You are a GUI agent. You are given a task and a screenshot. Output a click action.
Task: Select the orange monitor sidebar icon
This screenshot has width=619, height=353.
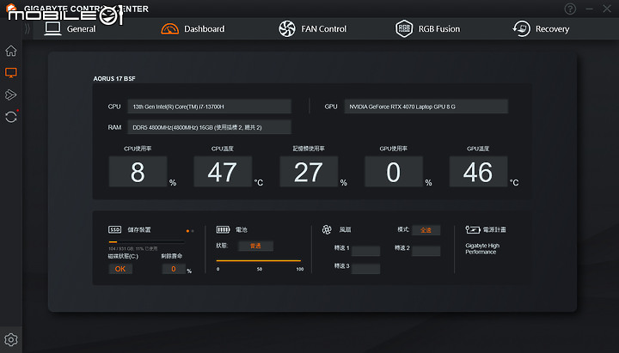tap(11, 72)
